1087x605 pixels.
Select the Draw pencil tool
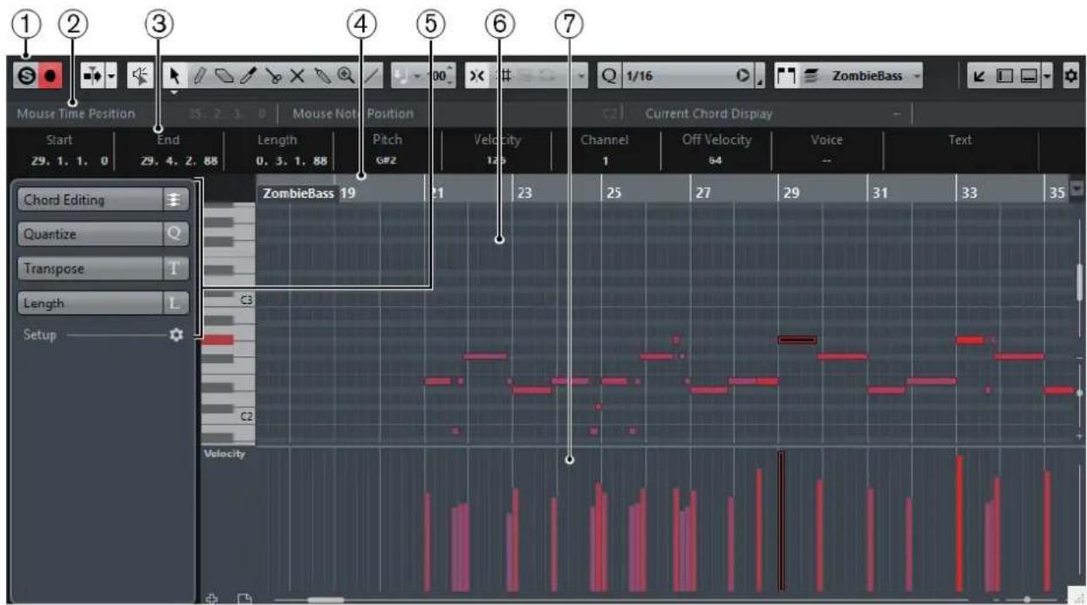199,76
